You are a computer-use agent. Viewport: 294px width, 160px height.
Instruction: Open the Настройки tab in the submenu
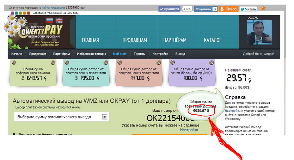pyautogui.click(x=160, y=54)
